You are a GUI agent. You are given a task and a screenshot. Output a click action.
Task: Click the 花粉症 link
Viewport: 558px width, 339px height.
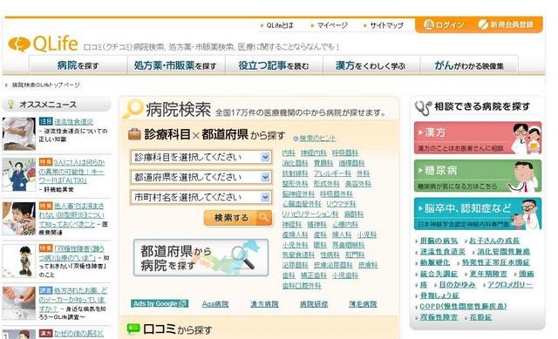click(x=480, y=317)
